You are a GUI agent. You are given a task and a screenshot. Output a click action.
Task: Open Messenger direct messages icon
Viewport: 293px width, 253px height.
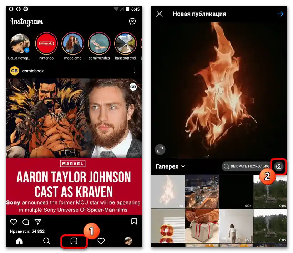pos(132,21)
